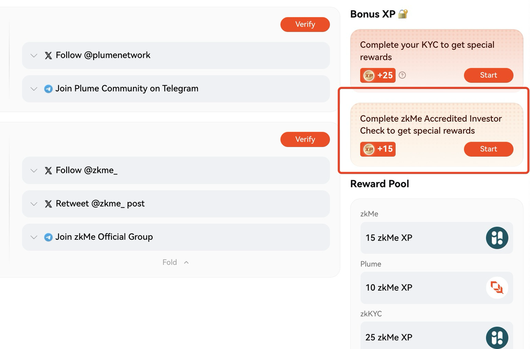Expand the Join Plume Community on Telegram chevron
530x349 pixels.
point(34,89)
